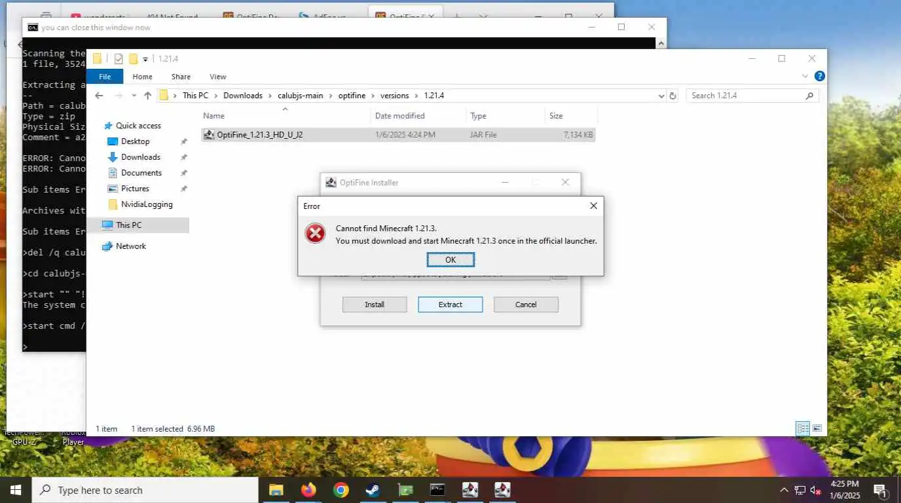Viewport: 901px width, 503px height.
Task: Open the Share ribbon tab
Action: pos(181,77)
